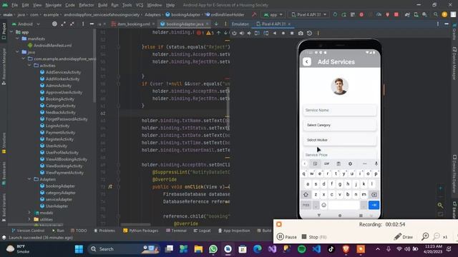Click the Device Manager toolbar icon
The height and width of the screenshot is (257, 458).
[x=416, y=14]
